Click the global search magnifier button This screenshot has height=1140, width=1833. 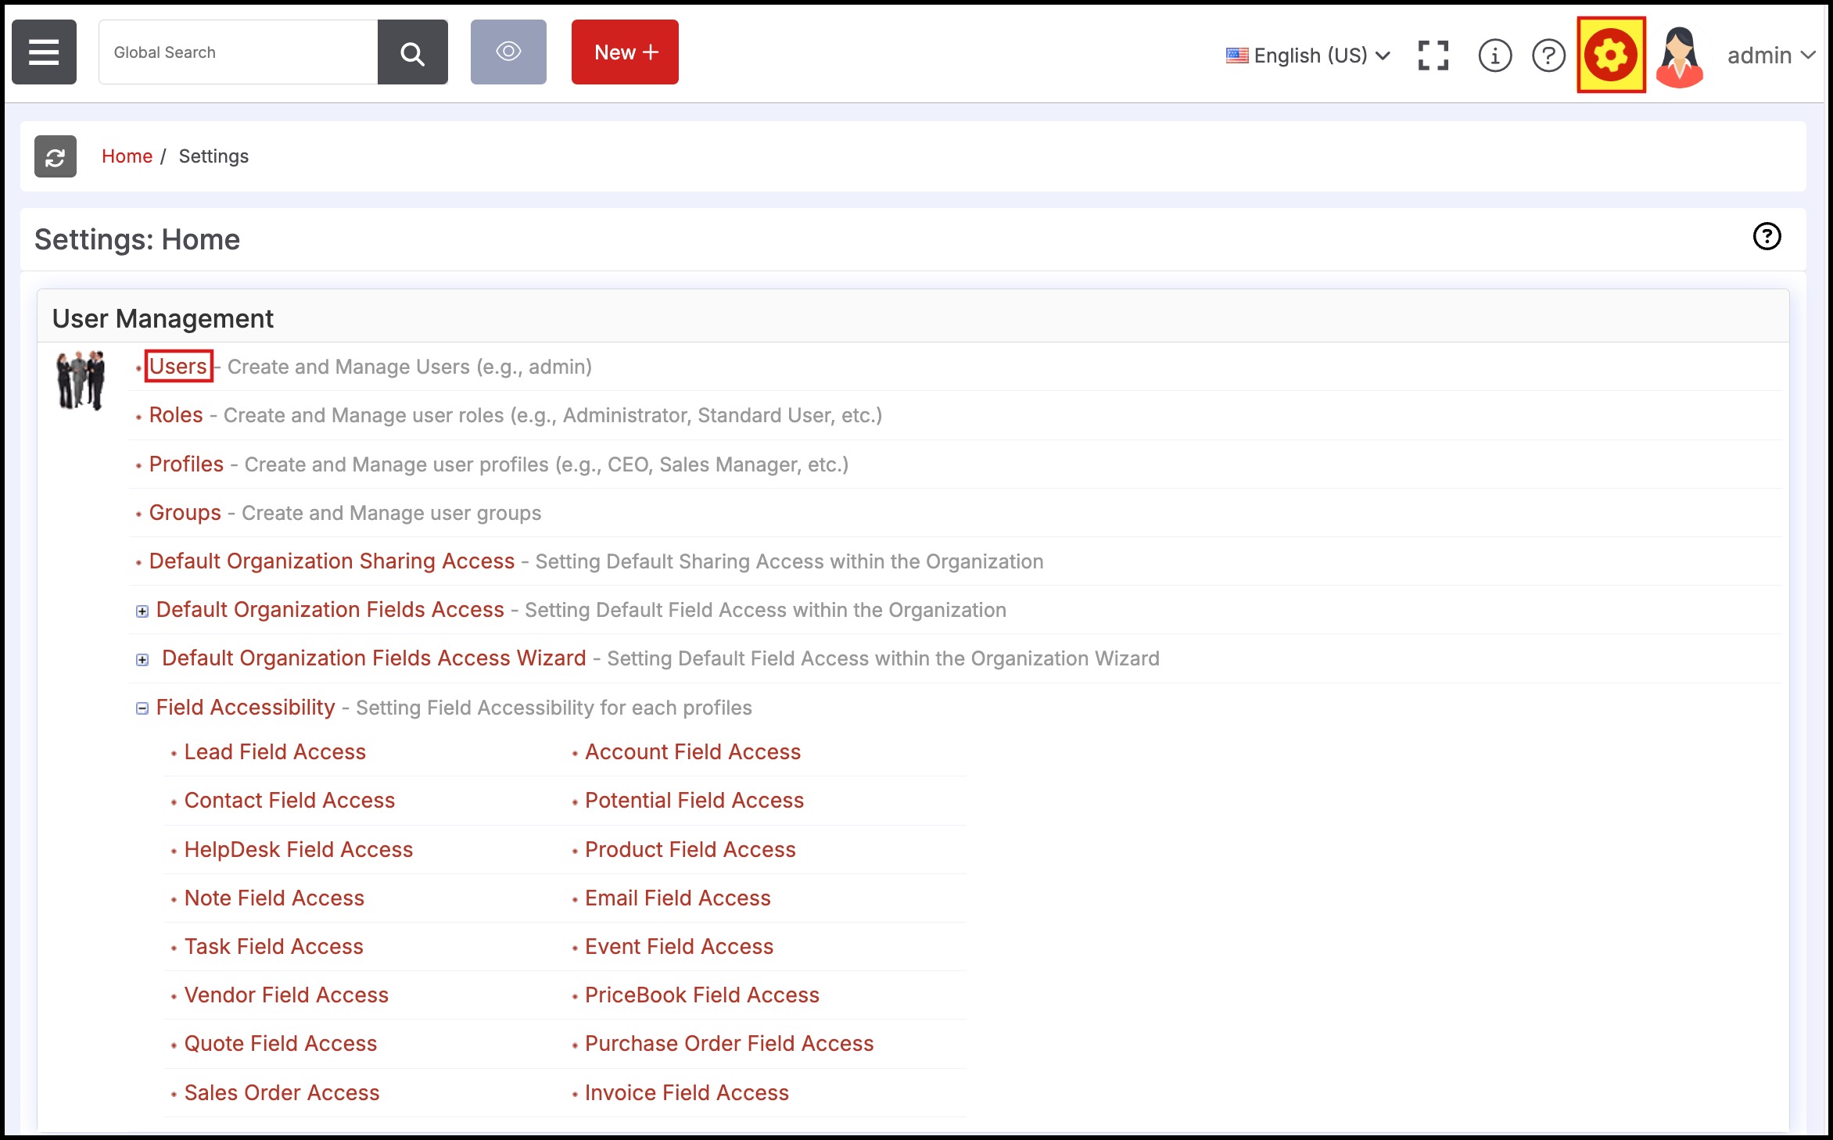[412, 52]
